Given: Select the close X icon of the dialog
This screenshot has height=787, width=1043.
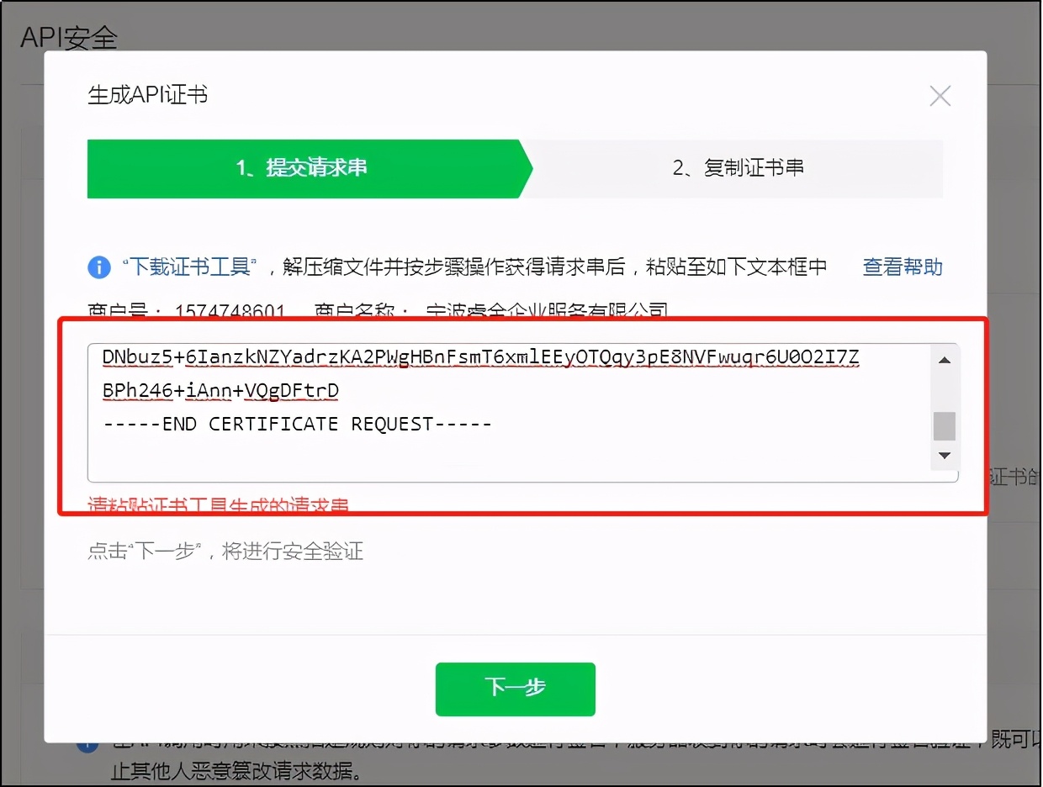Looking at the screenshot, I should (x=940, y=96).
